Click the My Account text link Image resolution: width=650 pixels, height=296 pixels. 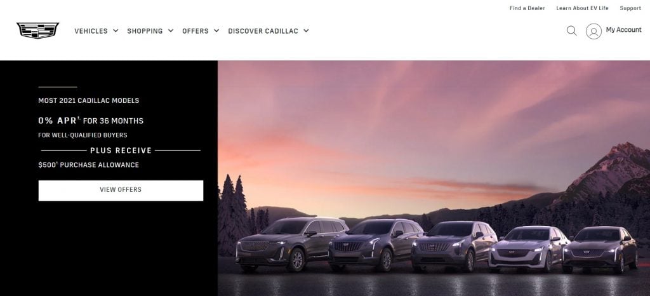tap(623, 30)
